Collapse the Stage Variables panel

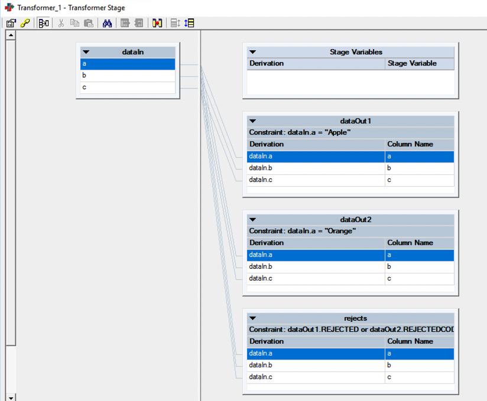click(253, 52)
